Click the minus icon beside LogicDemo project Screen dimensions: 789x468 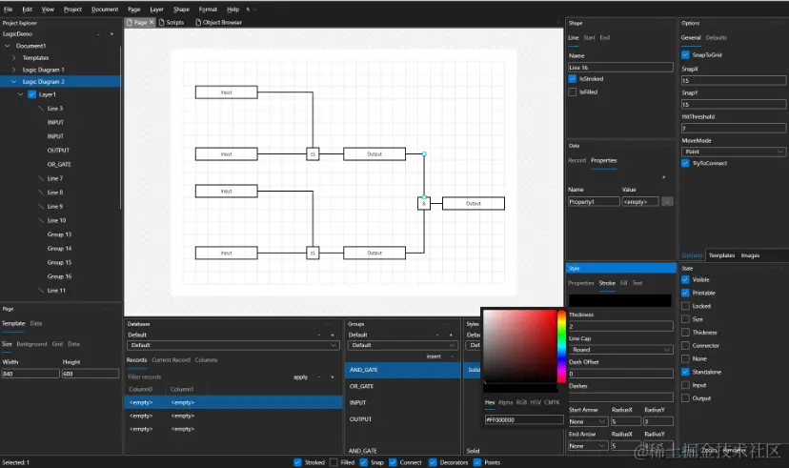98,34
